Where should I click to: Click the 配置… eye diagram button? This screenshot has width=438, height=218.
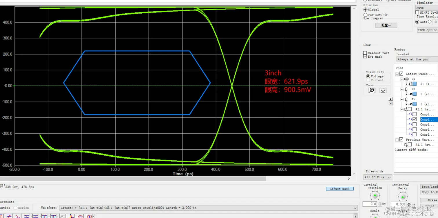coord(386,25)
